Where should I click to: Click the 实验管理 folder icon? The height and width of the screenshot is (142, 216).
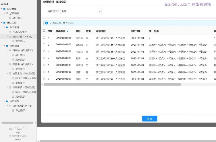(4, 9)
